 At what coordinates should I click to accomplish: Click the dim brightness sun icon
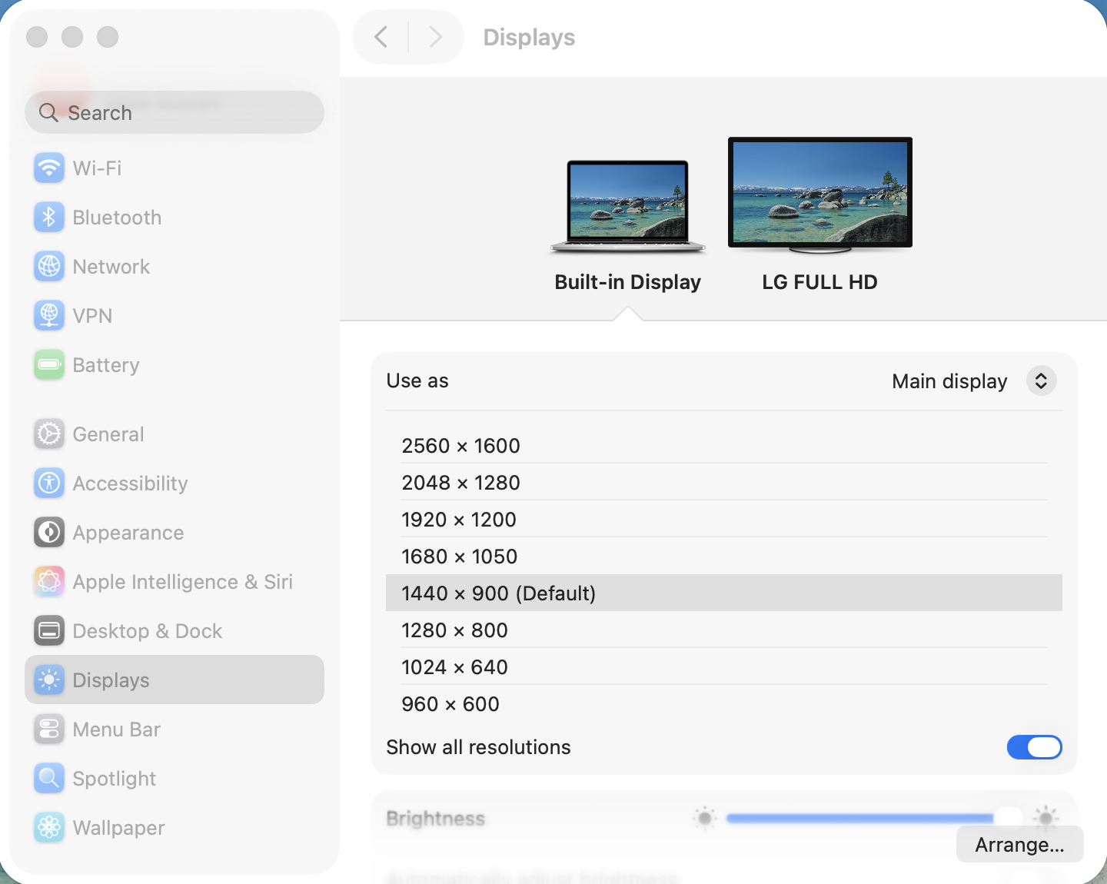[x=704, y=818]
